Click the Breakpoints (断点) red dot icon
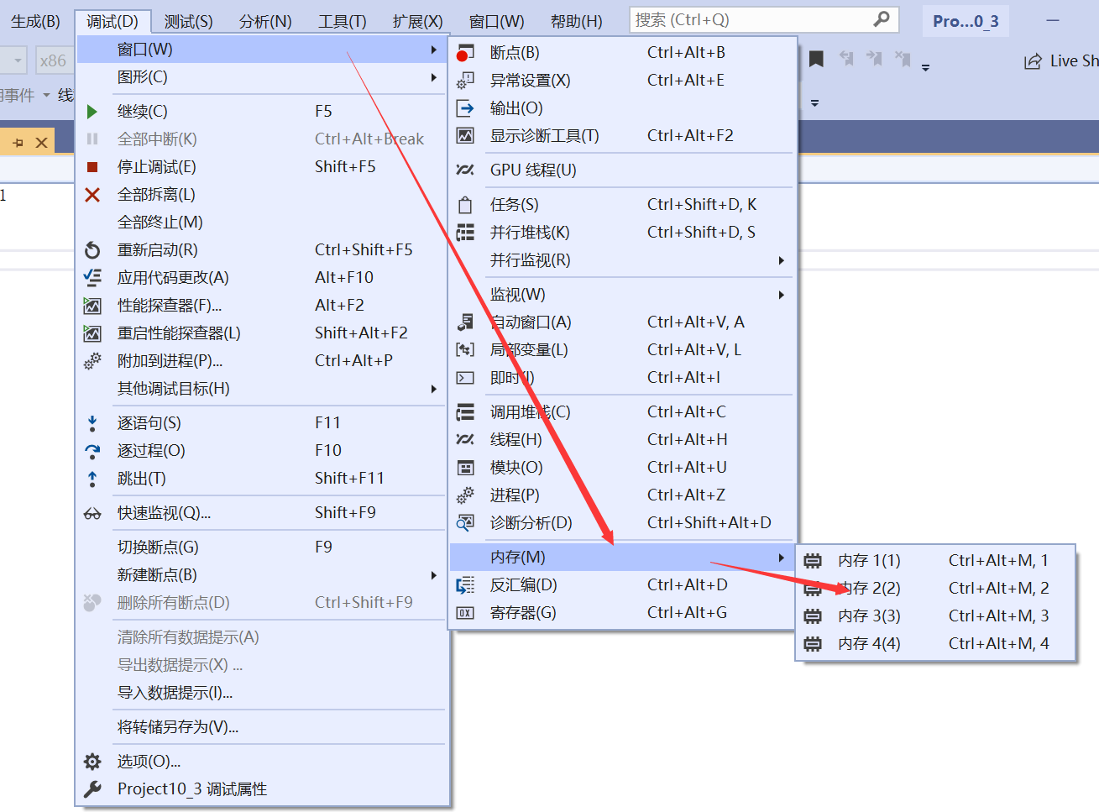1099x812 pixels. tap(464, 54)
